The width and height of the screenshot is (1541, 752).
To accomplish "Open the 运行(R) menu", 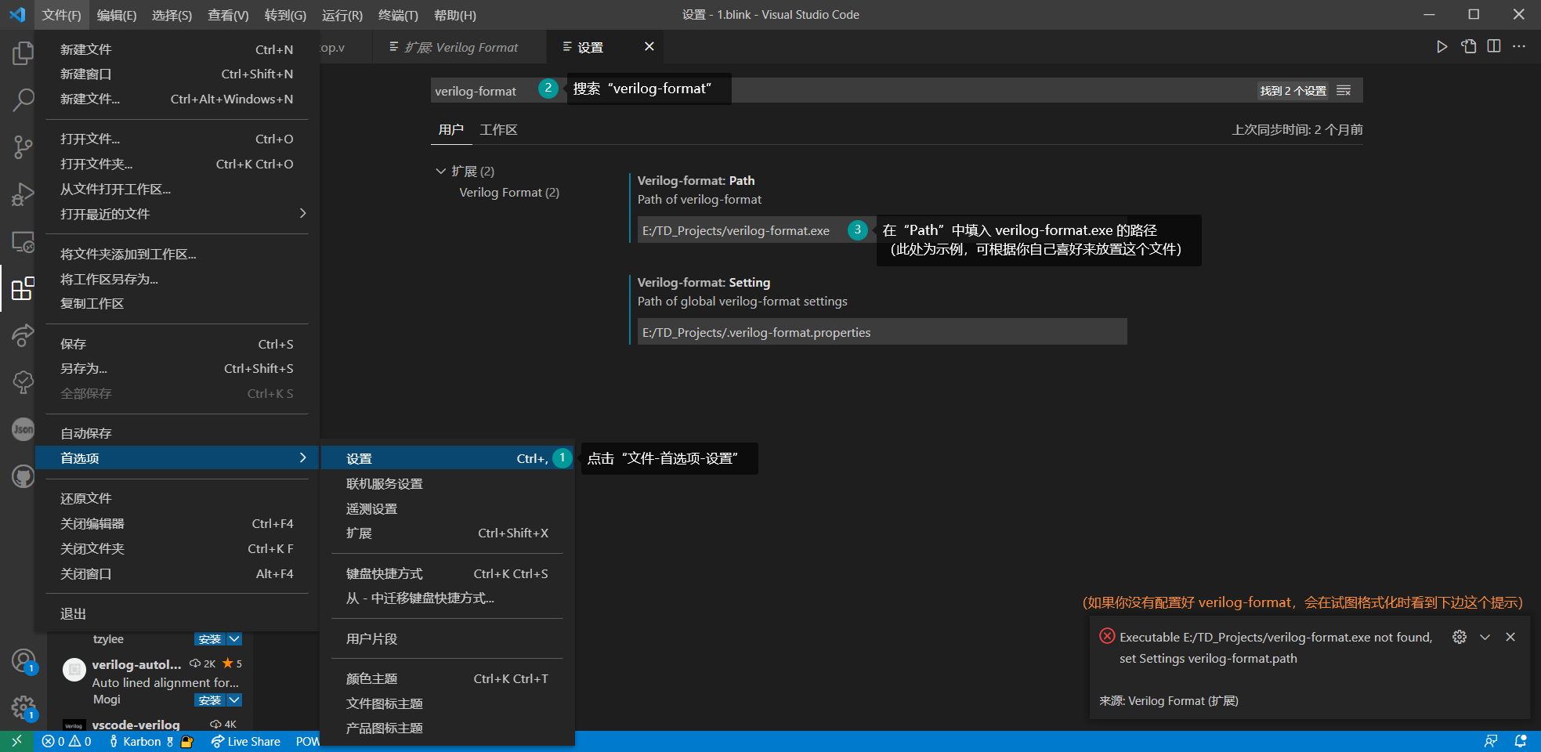I will 342,15.
